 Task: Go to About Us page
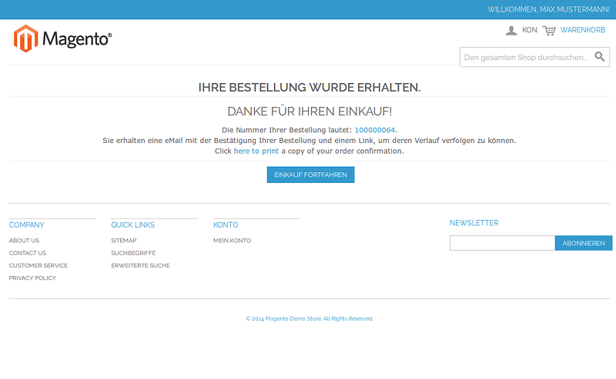point(24,241)
